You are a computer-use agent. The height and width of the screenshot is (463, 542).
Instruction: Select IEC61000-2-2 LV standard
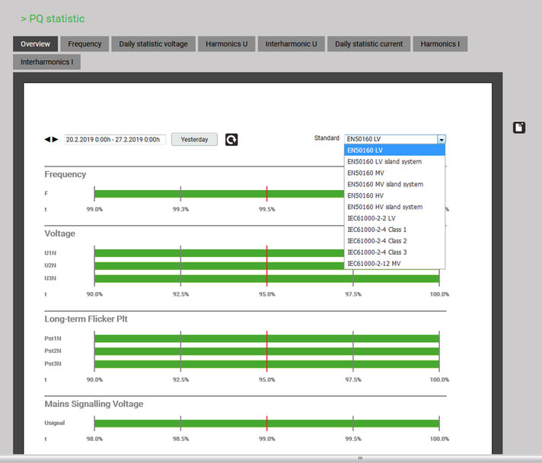394,218
